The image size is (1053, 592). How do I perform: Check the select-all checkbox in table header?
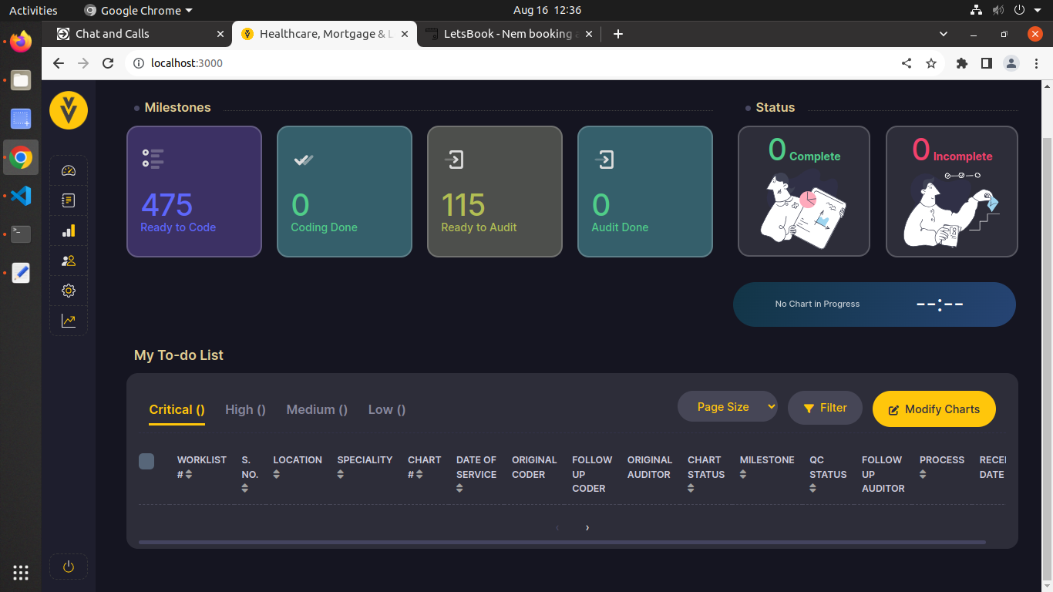[x=146, y=461]
